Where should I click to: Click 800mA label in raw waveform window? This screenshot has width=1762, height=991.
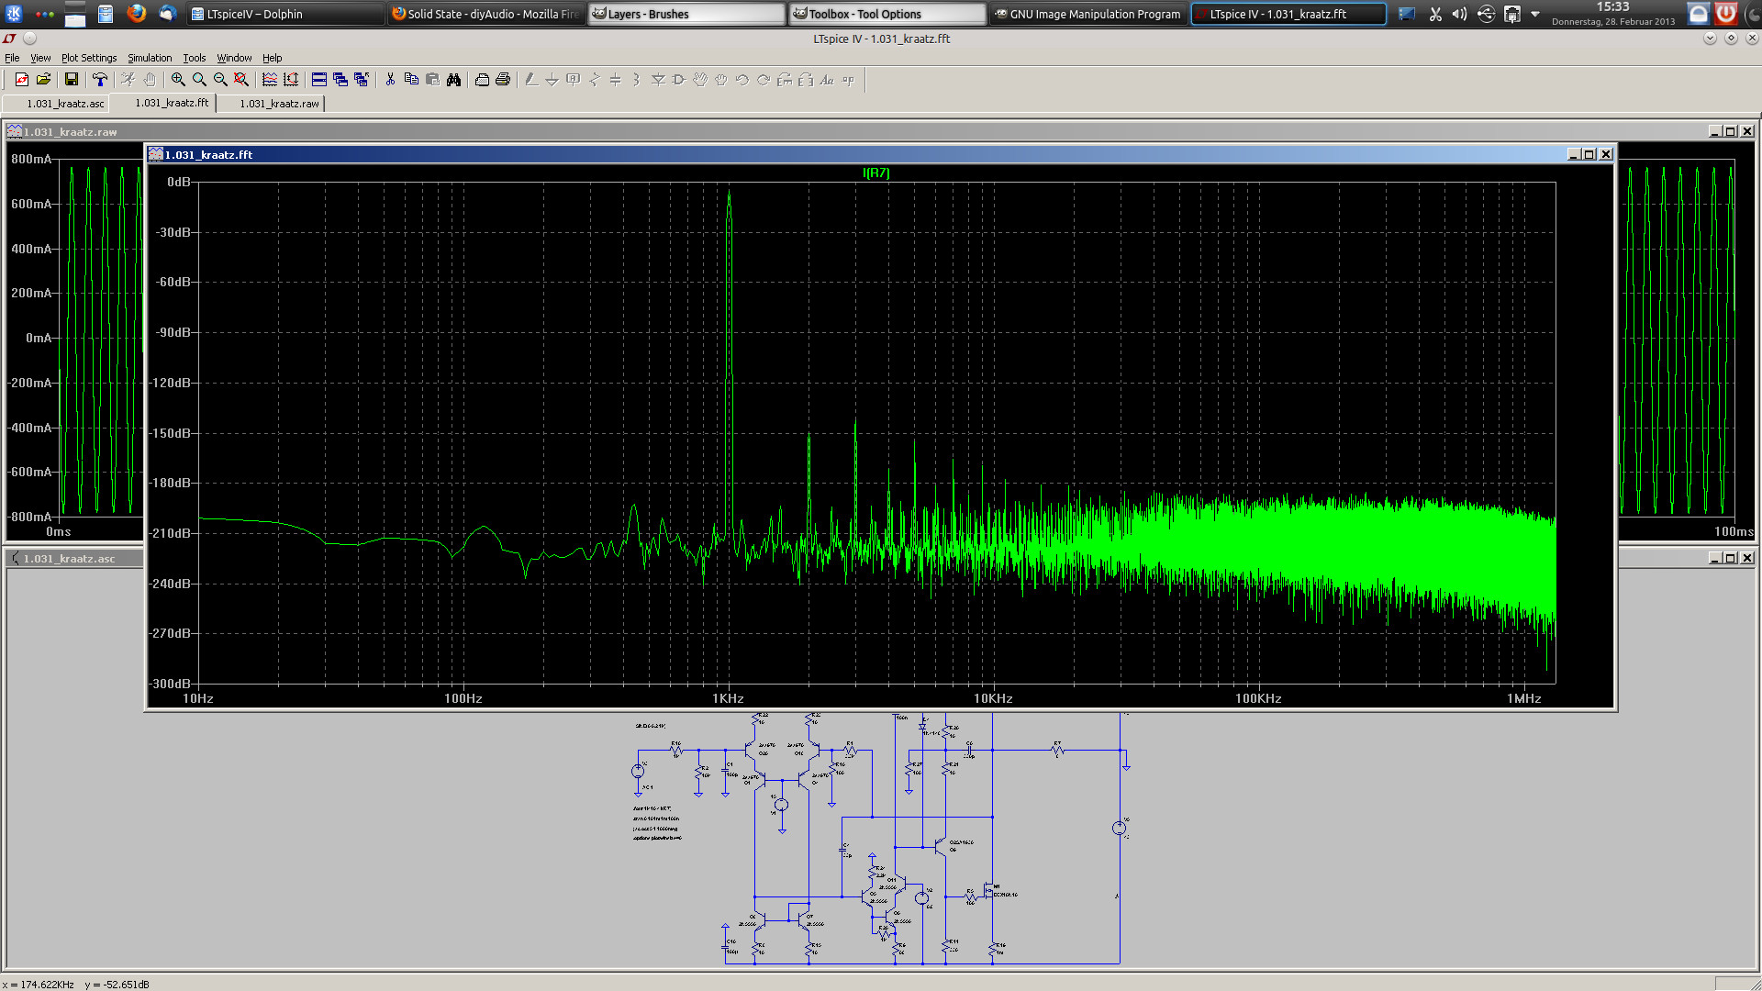pyautogui.click(x=31, y=159)
